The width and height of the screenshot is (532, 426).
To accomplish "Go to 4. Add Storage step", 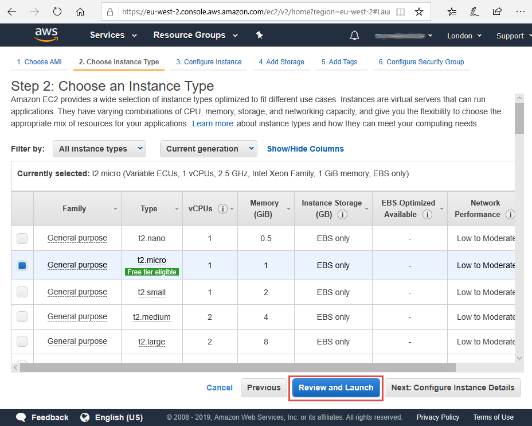I will pyautogui.click(x=281, y=62).
